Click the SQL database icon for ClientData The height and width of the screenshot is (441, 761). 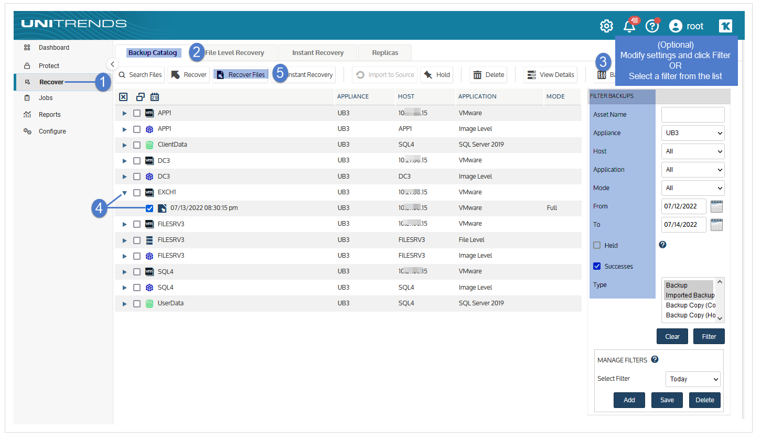tap(149, 145)
